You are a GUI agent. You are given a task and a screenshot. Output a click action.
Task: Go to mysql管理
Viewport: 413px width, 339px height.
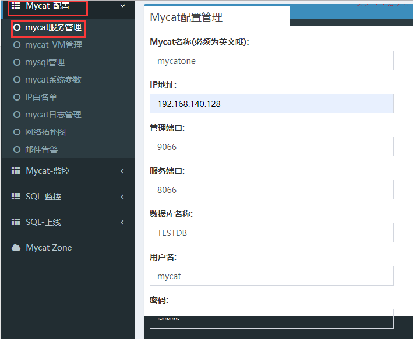(45, 62)
